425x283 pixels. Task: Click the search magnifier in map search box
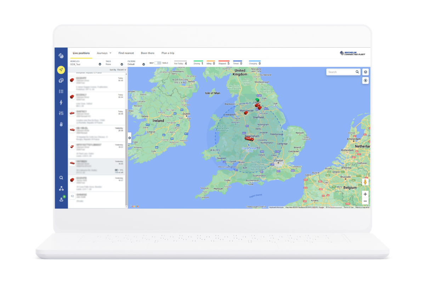point(357,72)
